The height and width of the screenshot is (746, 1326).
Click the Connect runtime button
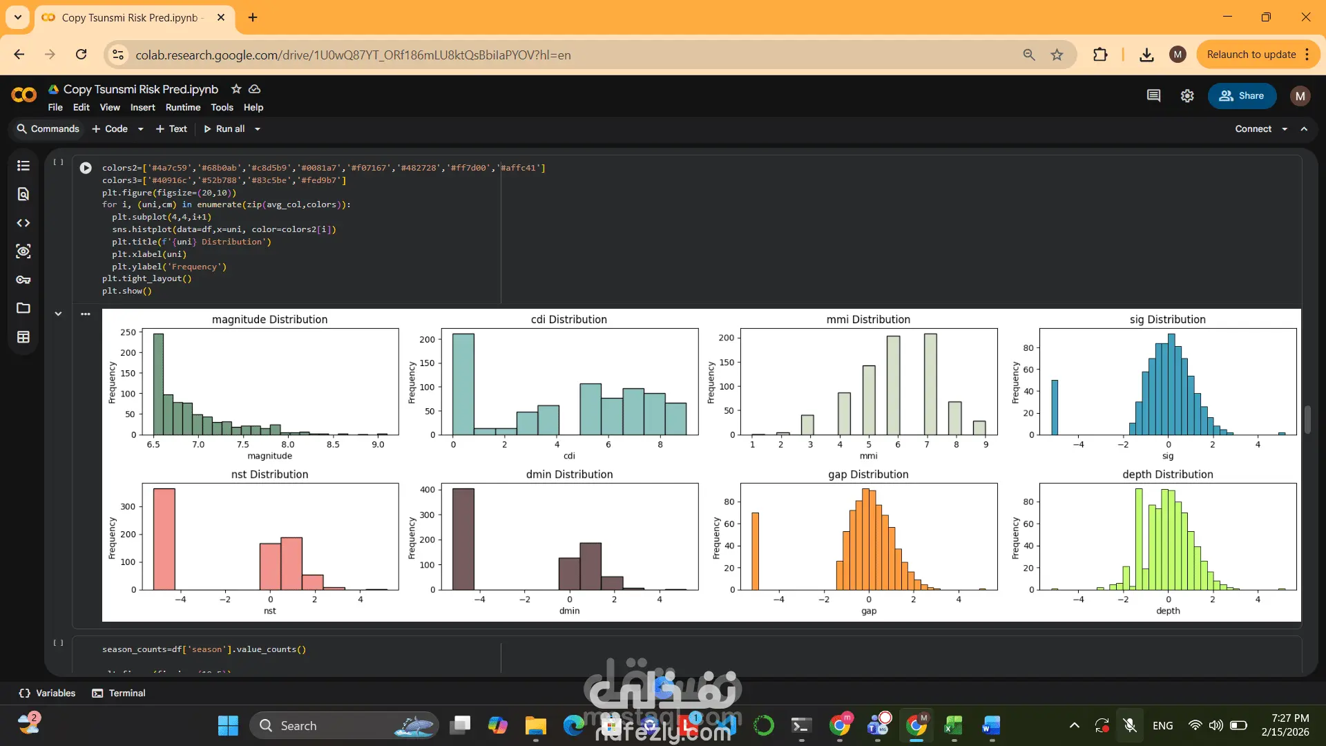coord(1253,129)
